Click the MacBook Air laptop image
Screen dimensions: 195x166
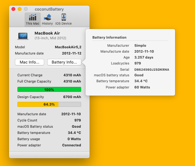click(x=23, y=36)
